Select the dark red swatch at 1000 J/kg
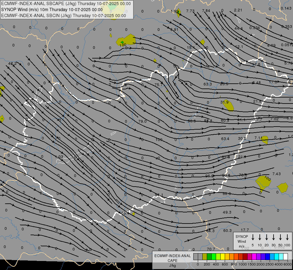 [245, 257]
